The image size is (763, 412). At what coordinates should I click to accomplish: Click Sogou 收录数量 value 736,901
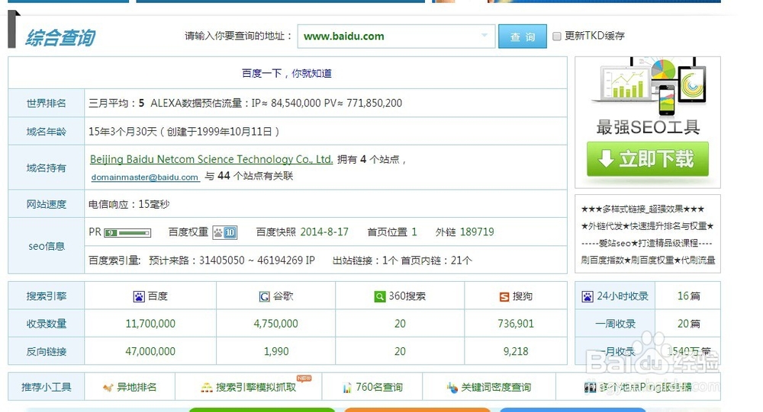click(516, 324)
